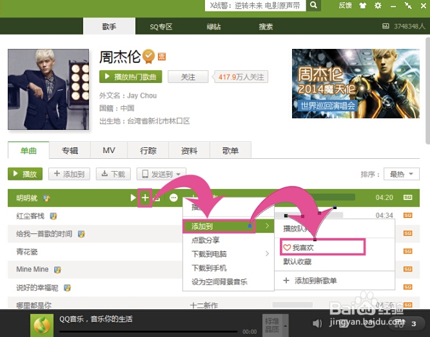
Task: Select the 歌单 tab
Action: [x=230, y=150]
